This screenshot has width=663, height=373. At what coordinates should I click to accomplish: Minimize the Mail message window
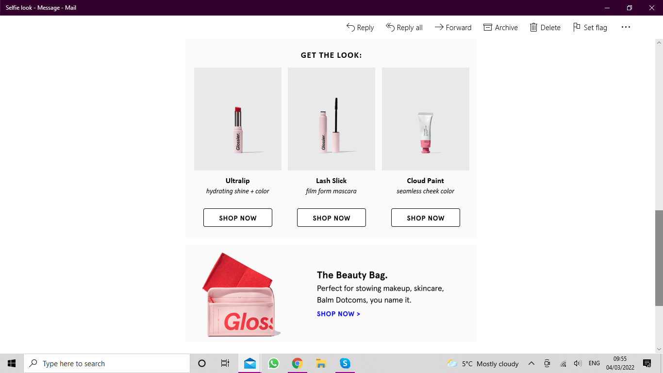(x=607, y=8)
